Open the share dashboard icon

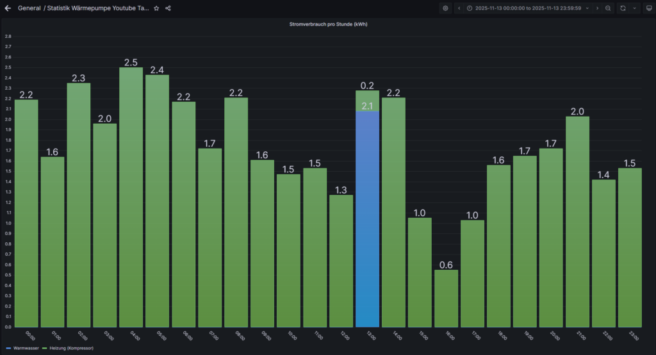168,8
